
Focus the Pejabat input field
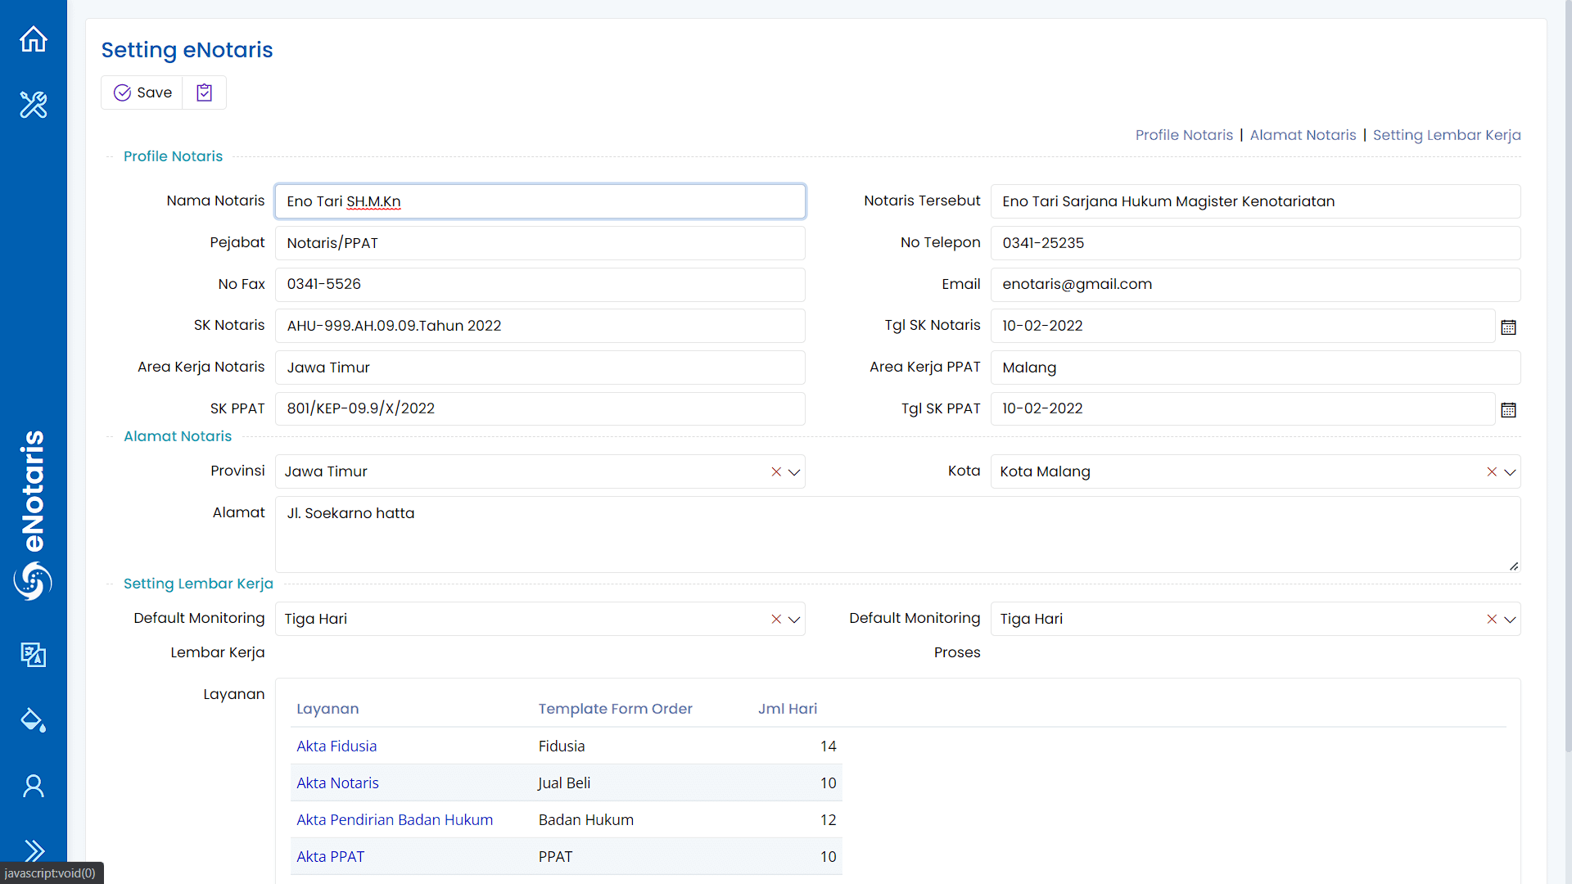540,243
